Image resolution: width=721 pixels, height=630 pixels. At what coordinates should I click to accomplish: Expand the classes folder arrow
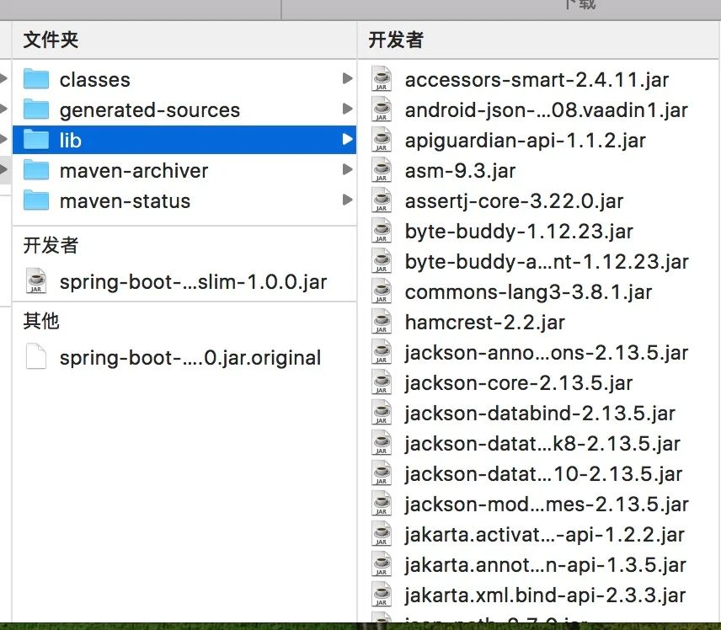tap(348, 78)
